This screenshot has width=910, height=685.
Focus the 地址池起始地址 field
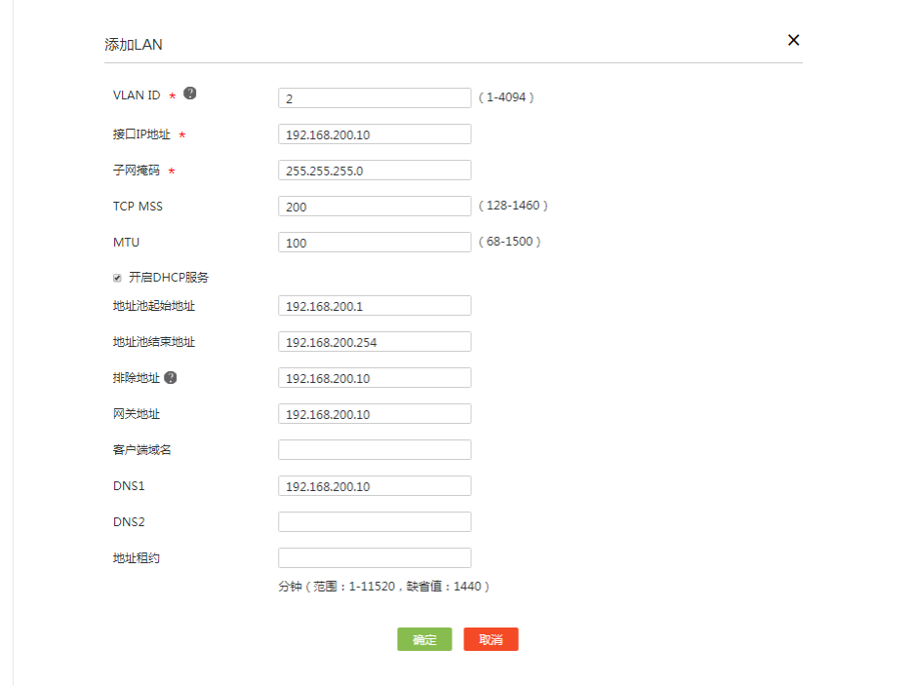[x=375, y=306]
